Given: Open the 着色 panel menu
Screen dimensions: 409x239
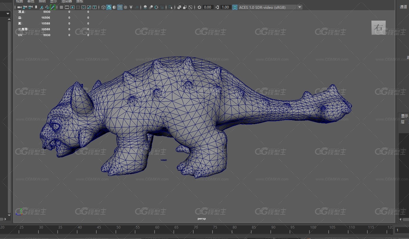Looking at the screenshot, I should (31, 1).
